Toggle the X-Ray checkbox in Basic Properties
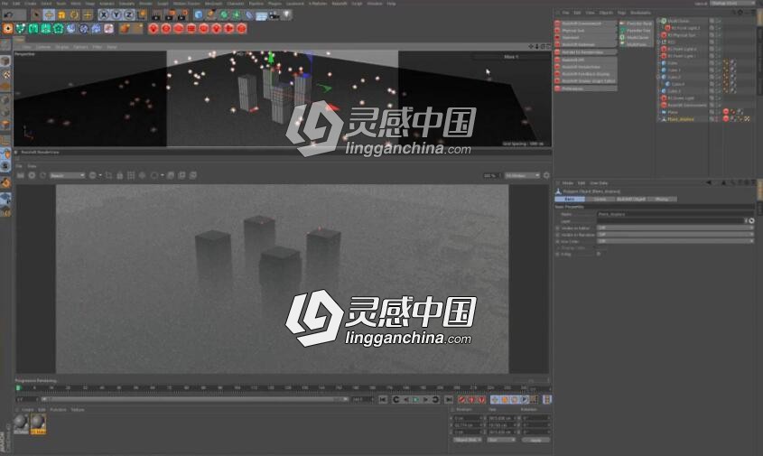Viewport: 763px width, 456px height. [x=599, y=254]
